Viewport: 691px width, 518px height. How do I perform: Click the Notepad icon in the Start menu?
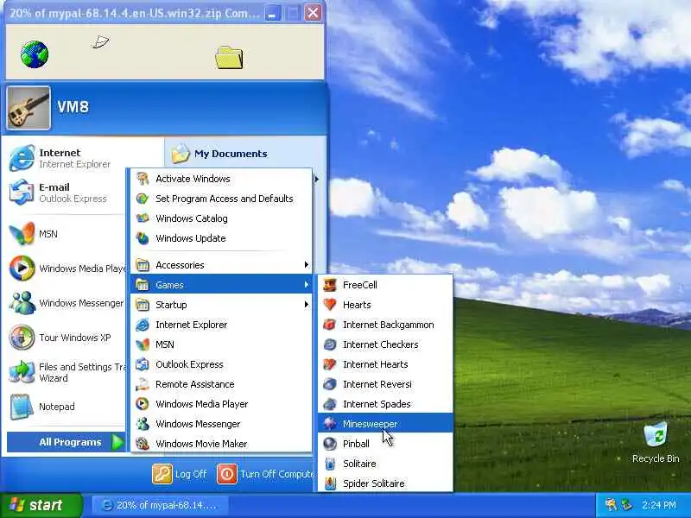coord(22,407)
